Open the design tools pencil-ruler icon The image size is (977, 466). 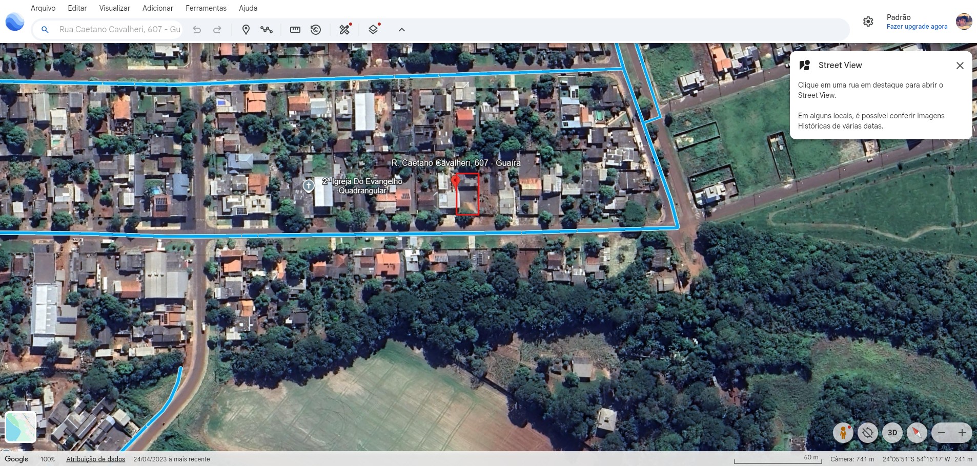[x=345, y=30]
